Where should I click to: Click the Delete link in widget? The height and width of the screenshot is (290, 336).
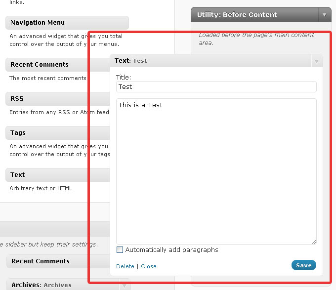click(x=125, y=266)
